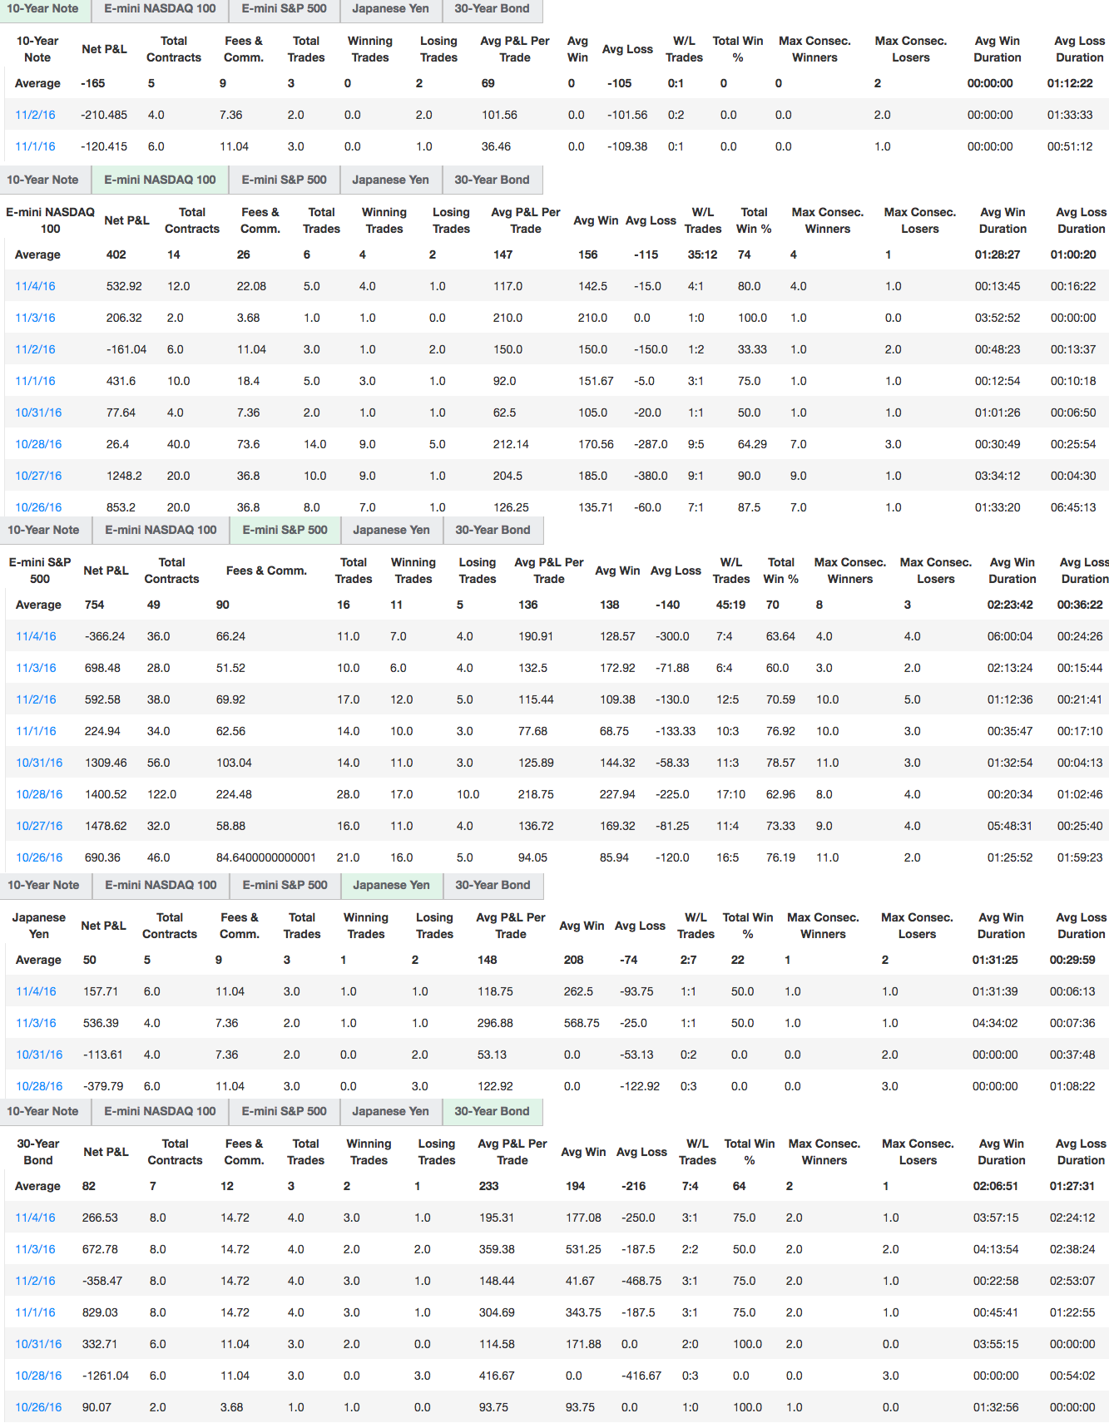This screenshot has width=1109, height=1423.
Task: Open the 10/26/16 link in 30-Year Bond table
Action: point(38,1407)
